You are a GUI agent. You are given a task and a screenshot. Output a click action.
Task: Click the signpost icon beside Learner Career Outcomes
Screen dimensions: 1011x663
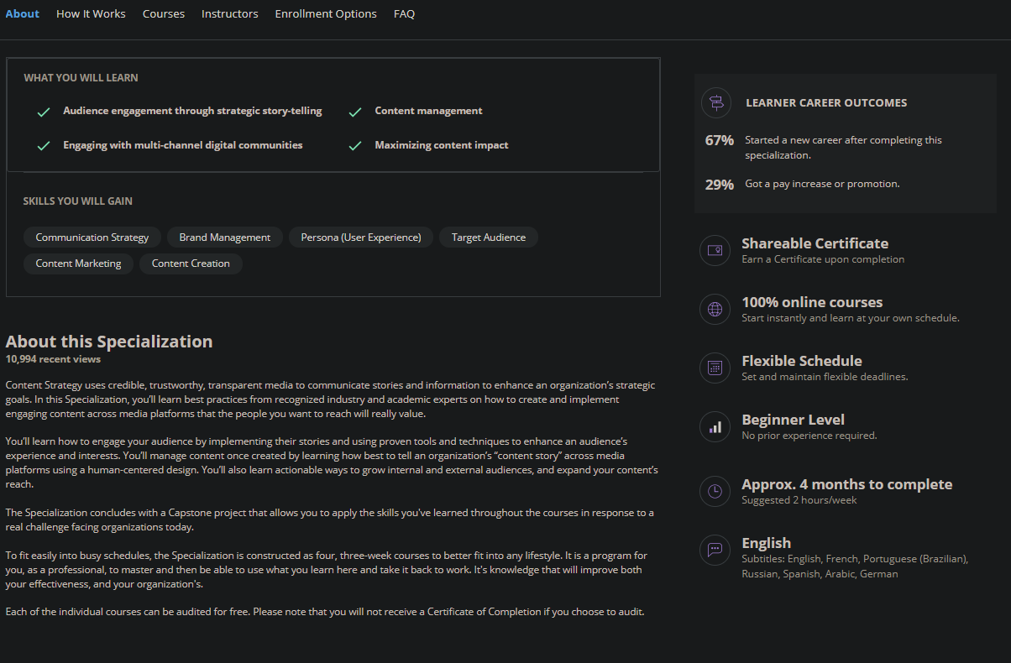tap(715, 103)
